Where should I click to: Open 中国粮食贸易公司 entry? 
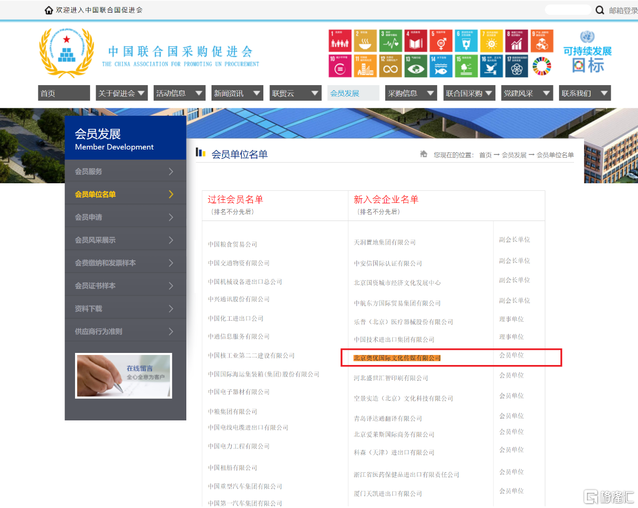pos(233,244)
